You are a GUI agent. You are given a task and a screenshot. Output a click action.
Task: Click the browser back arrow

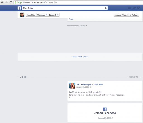pos(2,2)
